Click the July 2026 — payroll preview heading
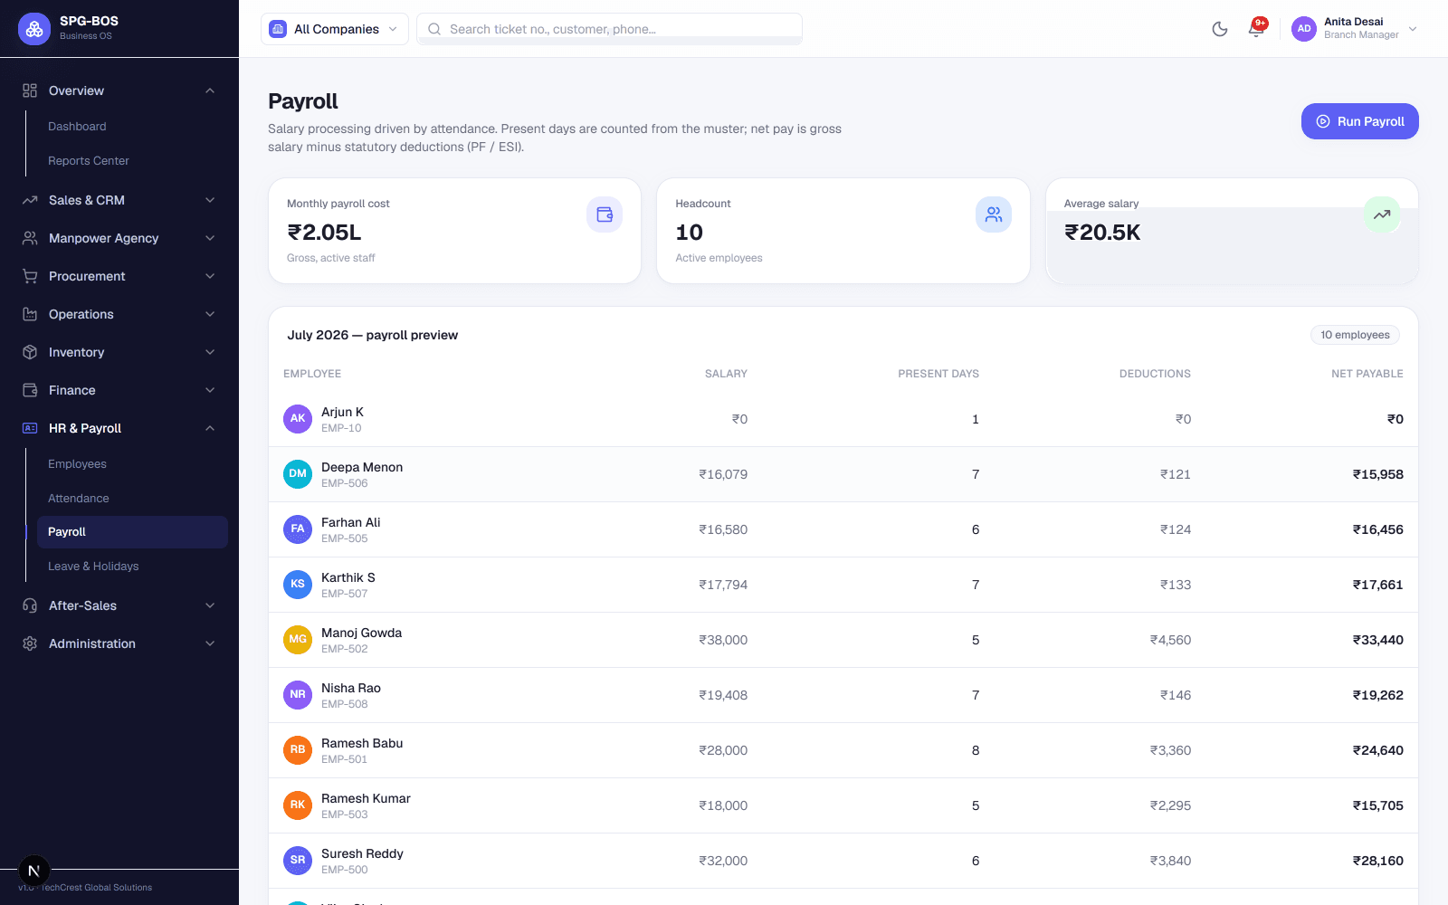This screenshot has height=905, width=1448. click(373, 335)
